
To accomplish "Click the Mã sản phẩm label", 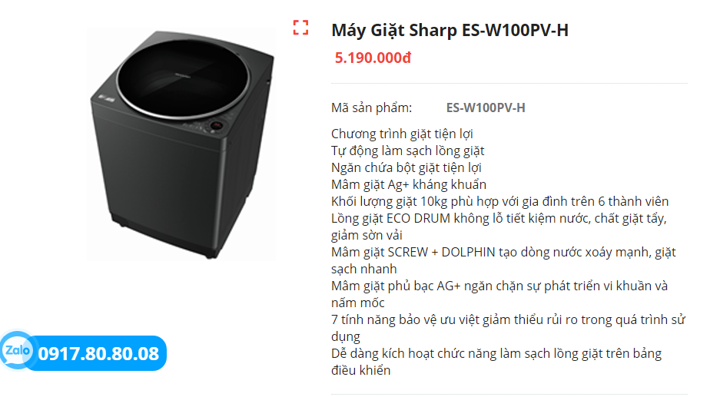I will tap(371, 108).
